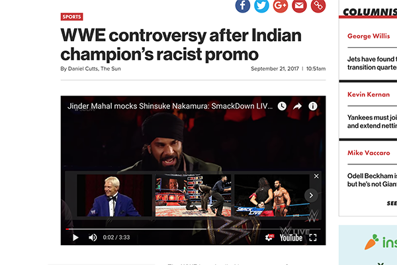Open George Willis column link
This screenshot has width=397, height=265.
click(369, 36)
